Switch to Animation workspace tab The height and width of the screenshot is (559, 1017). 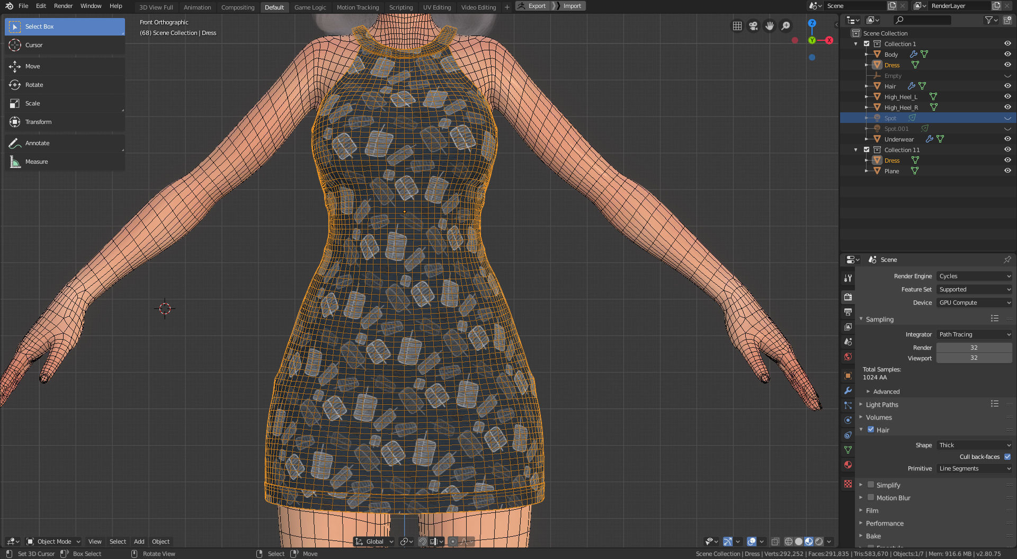point(197,7)
